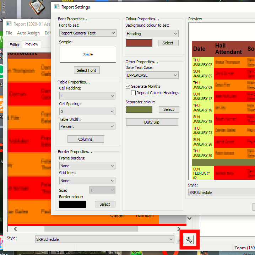Click horizontal scrollbar left arrow

click(x=16, y=229)
